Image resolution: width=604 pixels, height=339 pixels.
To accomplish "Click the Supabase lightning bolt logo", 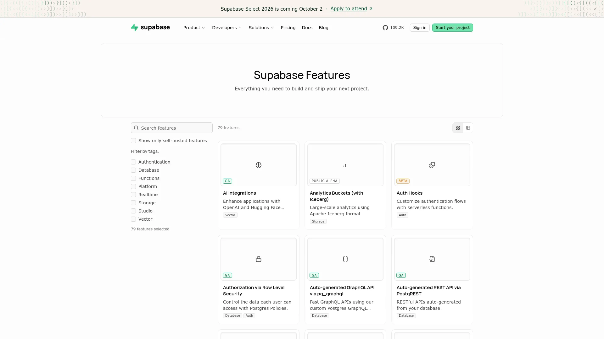I will tap(135, 28).
